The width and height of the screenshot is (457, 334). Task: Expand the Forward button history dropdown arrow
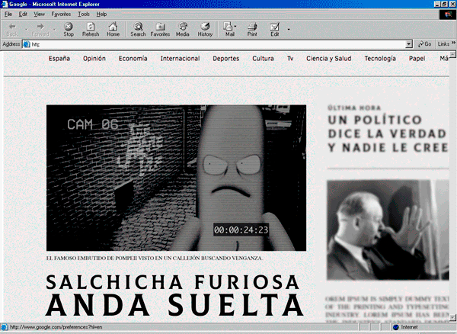click(x=55, y=30)
